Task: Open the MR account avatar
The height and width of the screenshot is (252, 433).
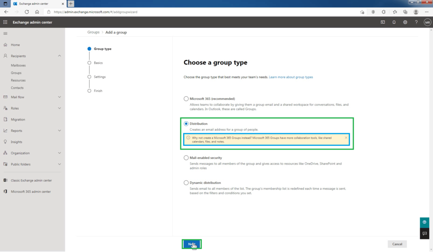Action: click(x=428, y=22)
